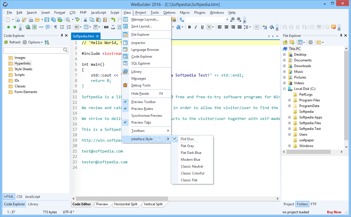This screenshot has width=351, height=217.
Task: Pin the Code Explorer panel
Action: (62, 35)
